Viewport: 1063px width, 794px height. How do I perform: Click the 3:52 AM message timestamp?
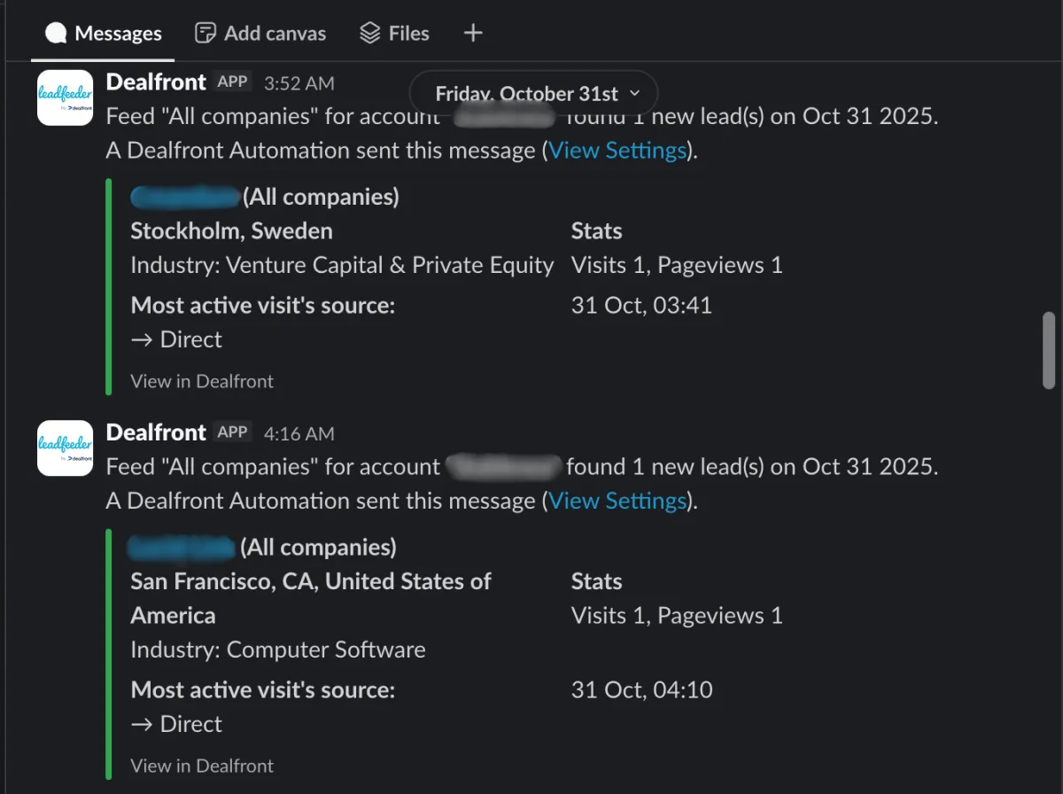click(299, 83)
